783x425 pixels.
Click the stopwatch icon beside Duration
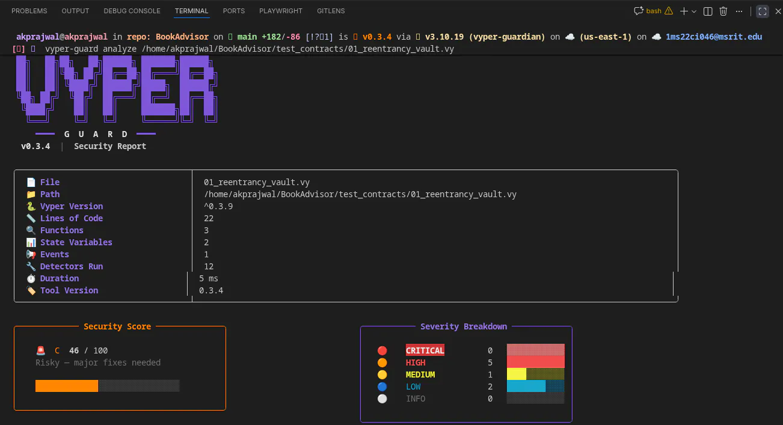(31, 278)
